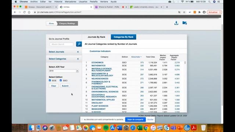235x132 pixels.
Task: Open the Historial menu
Action: click(x=58, y=1)
